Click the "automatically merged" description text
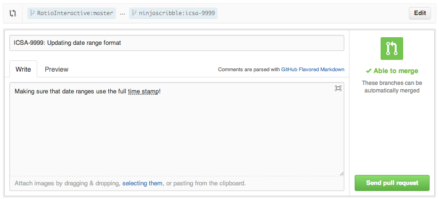Viewport: 439px width, 199px height. click(392, 91)
